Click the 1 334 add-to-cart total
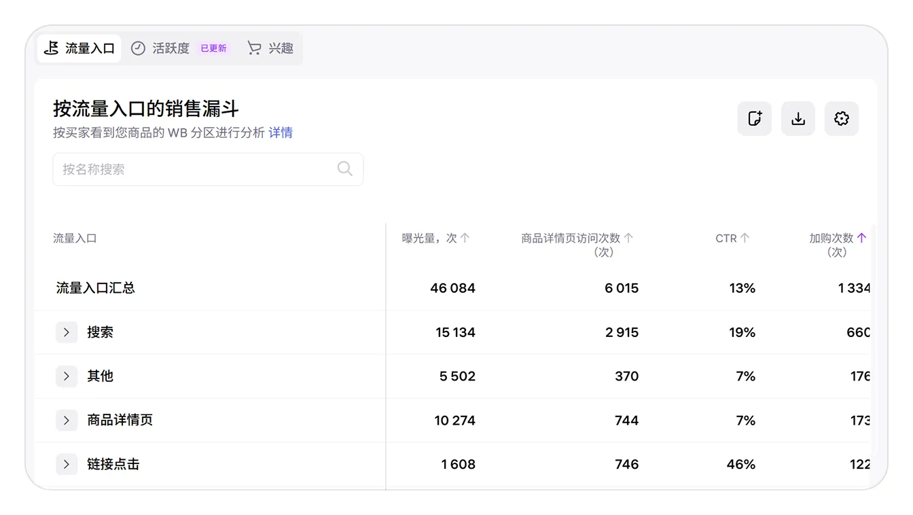 point(854,288)
